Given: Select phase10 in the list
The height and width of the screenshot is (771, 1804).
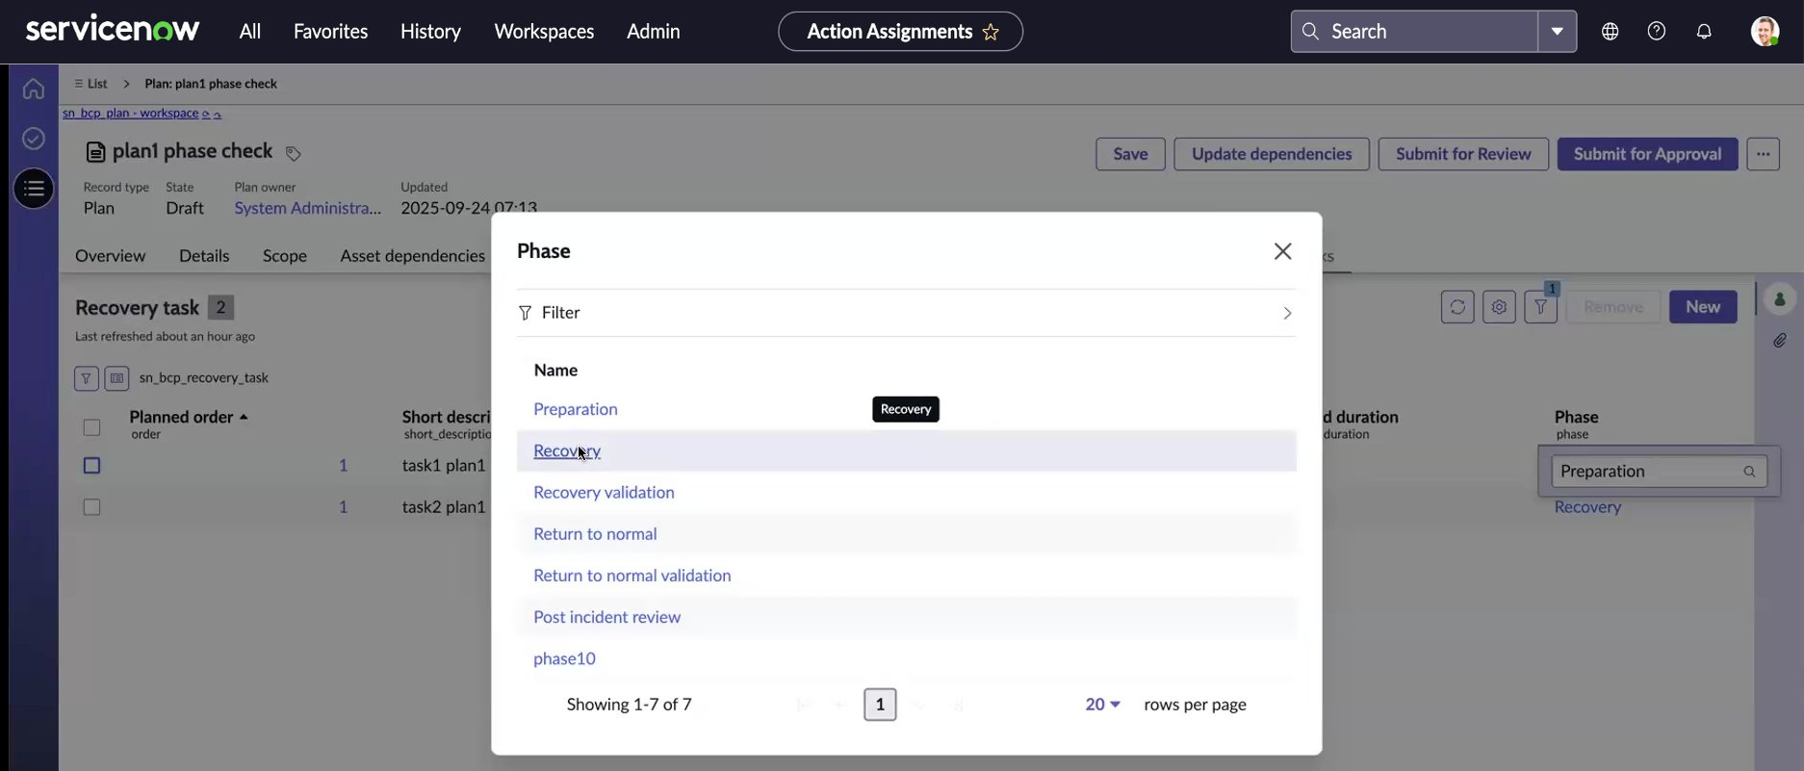Looking at the screenshot, I should point(564,658).
